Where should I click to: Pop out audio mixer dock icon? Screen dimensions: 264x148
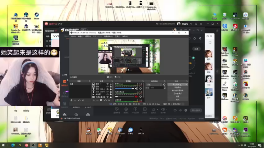143,81
